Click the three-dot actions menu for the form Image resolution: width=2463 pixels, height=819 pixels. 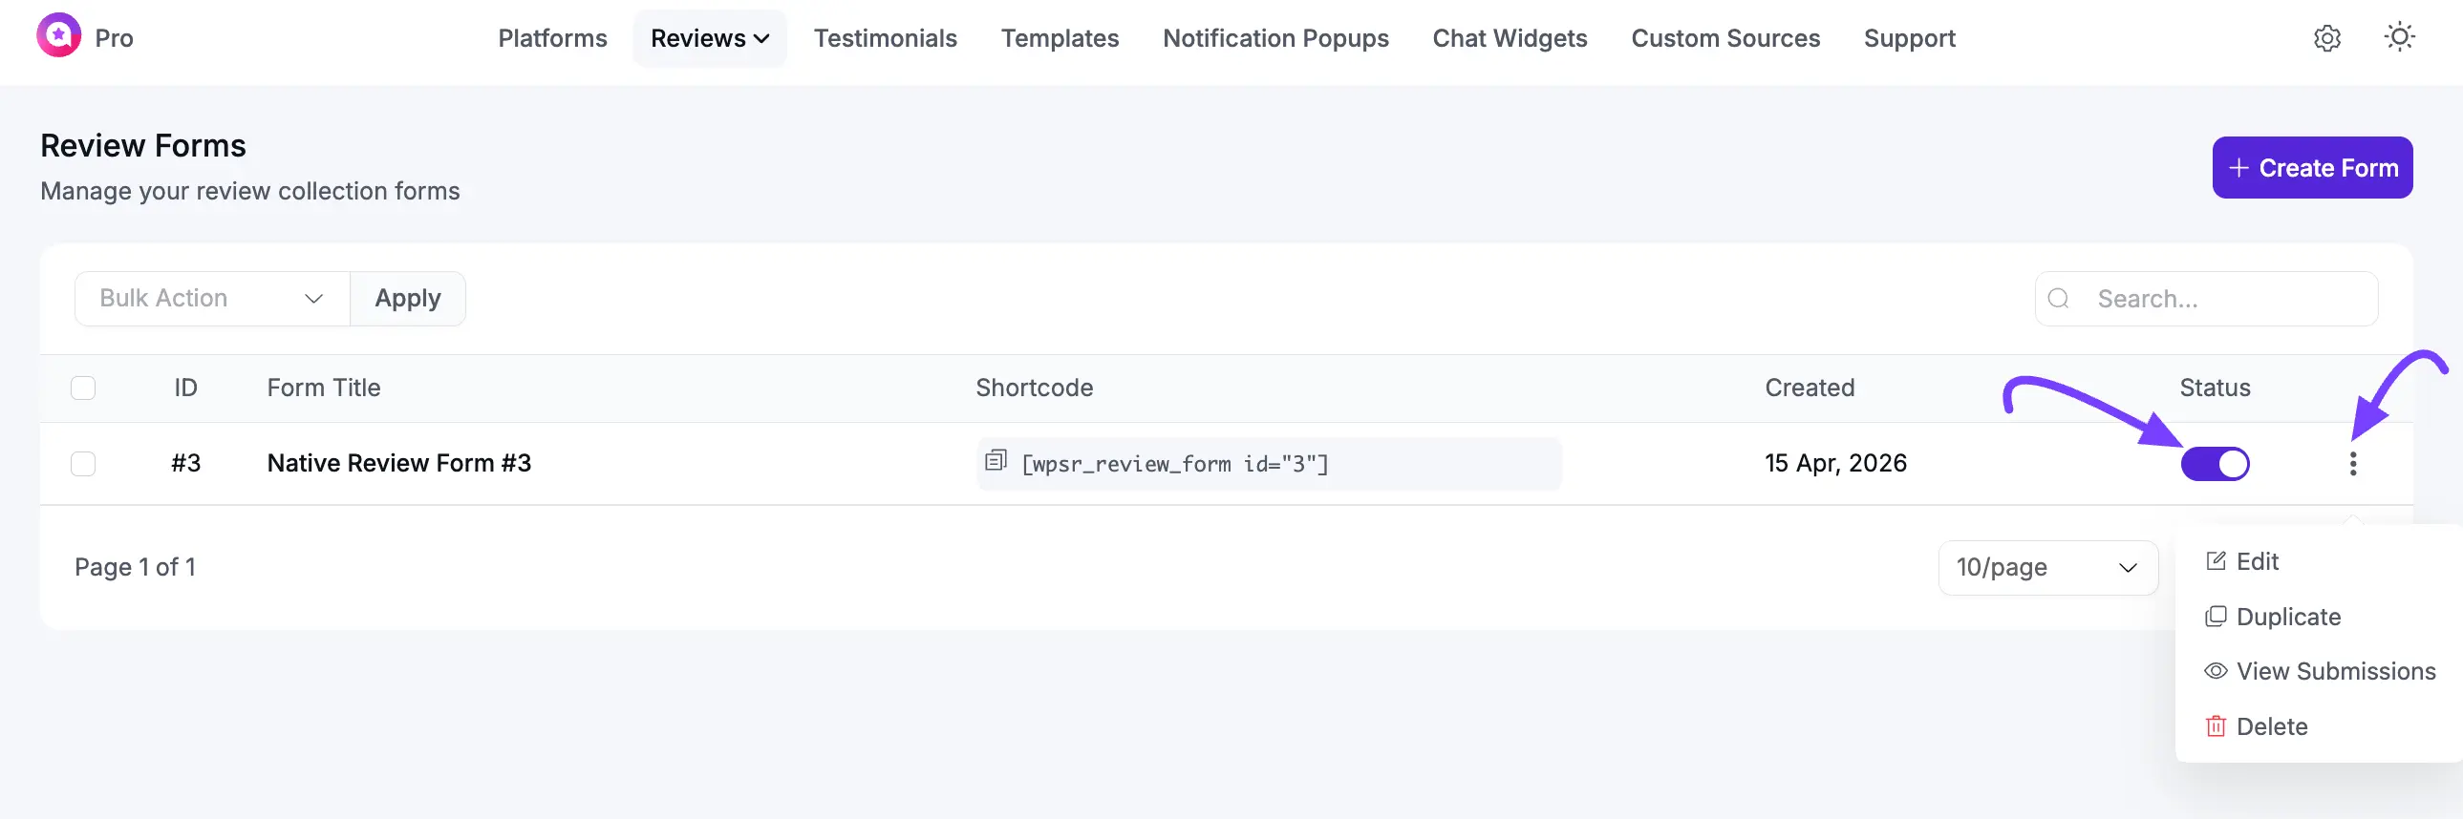[x=2354, y=464]
